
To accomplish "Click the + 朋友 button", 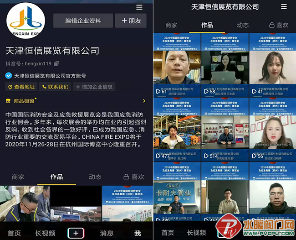I will click(x=131, y=21).
